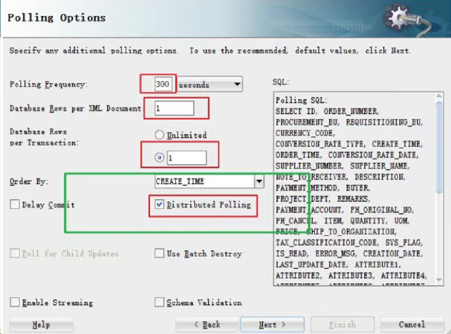Viewport: 451px width, 334px height.
Task: Click 'SUPPLIER_NUMBER, SUPPLIER_NAME,' SQL line
Action: (342, 166)
